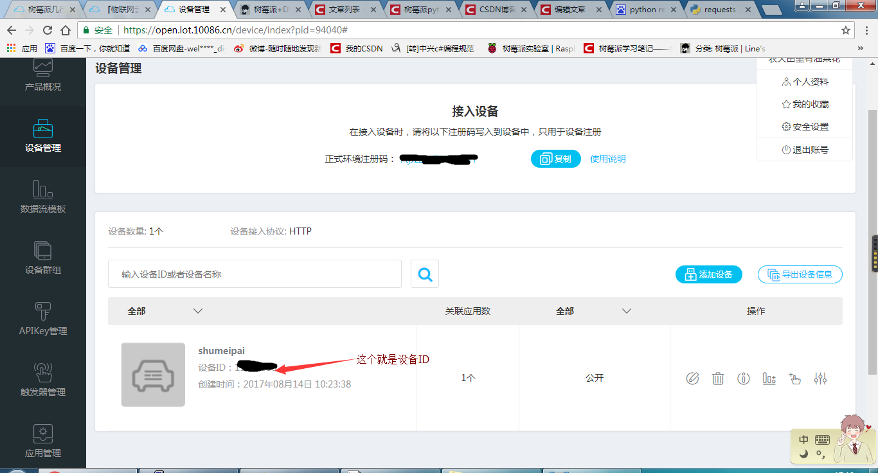
Task: Open the 我的CSDN bookmark
Action: [357, 48]
